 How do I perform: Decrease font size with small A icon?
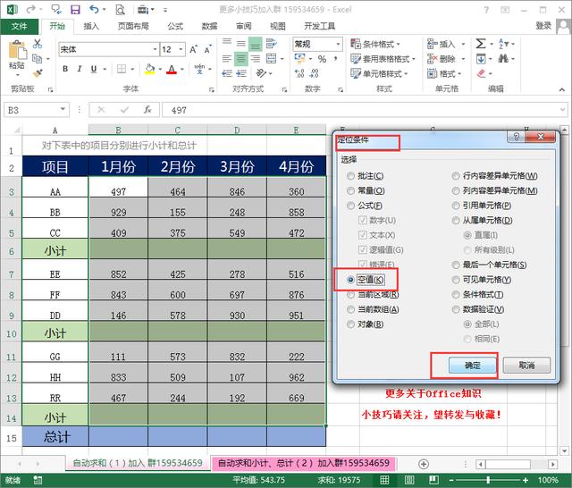coord(207,49)
